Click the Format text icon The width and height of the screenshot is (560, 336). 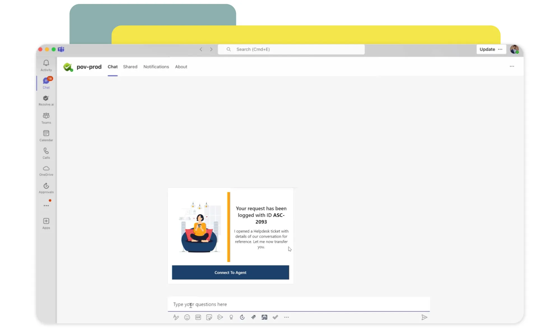(x=176, y=317)
